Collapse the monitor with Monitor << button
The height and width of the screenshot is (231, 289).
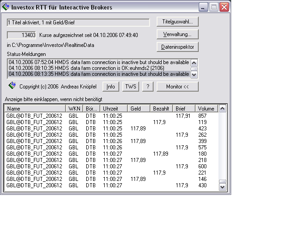click(x=177, y=87)
